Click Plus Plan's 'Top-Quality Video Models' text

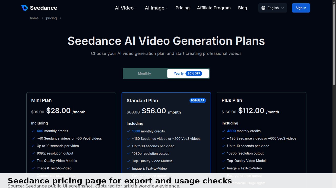click(247, 161)
